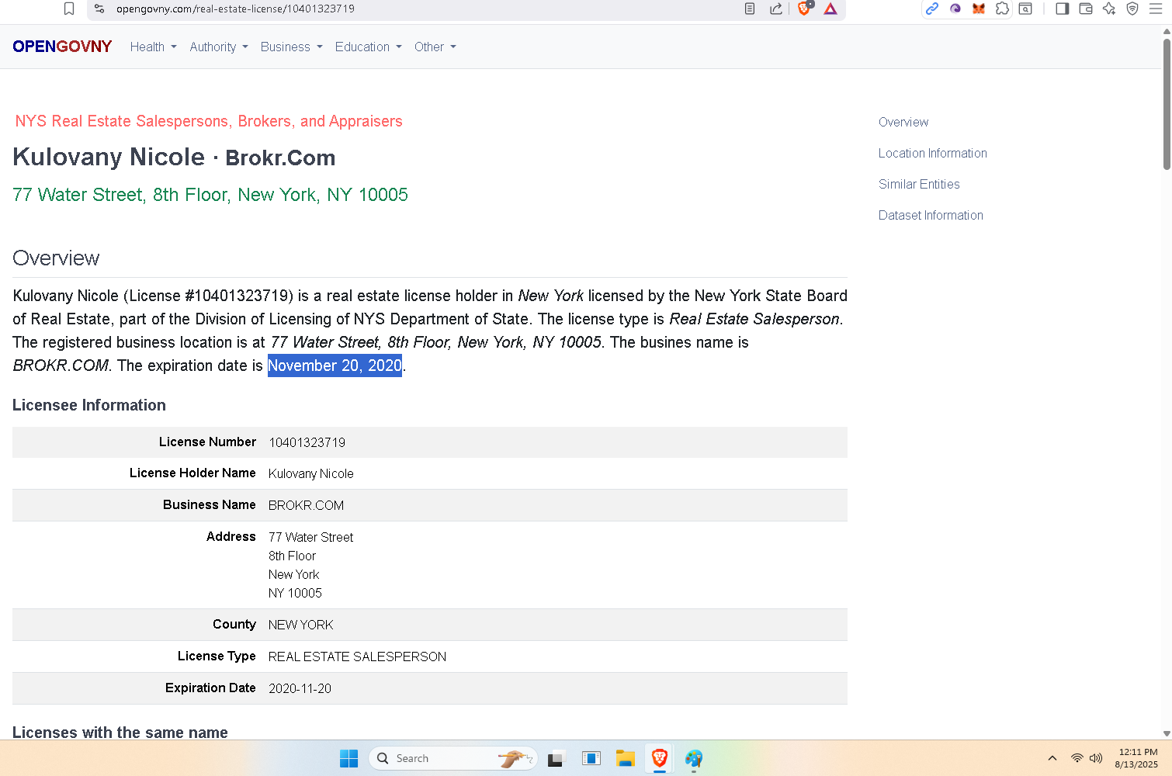Screen dimensions: 1172x776
Task: Open the Brave Wallet icon
Action: pyautogui.click(x=1086, y=9)
